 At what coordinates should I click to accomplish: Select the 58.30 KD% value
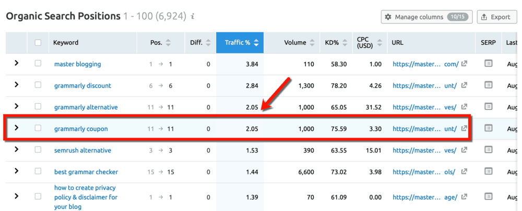(339, 64)
